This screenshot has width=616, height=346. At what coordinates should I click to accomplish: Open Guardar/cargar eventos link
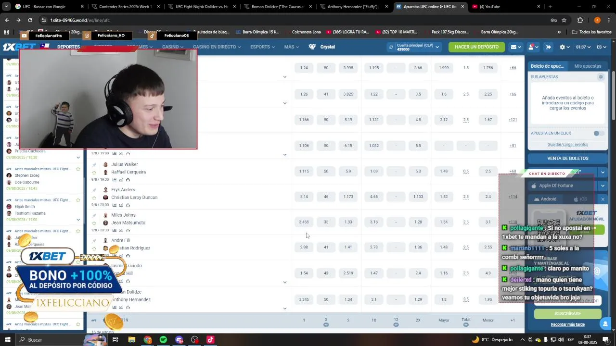[568, 145]
